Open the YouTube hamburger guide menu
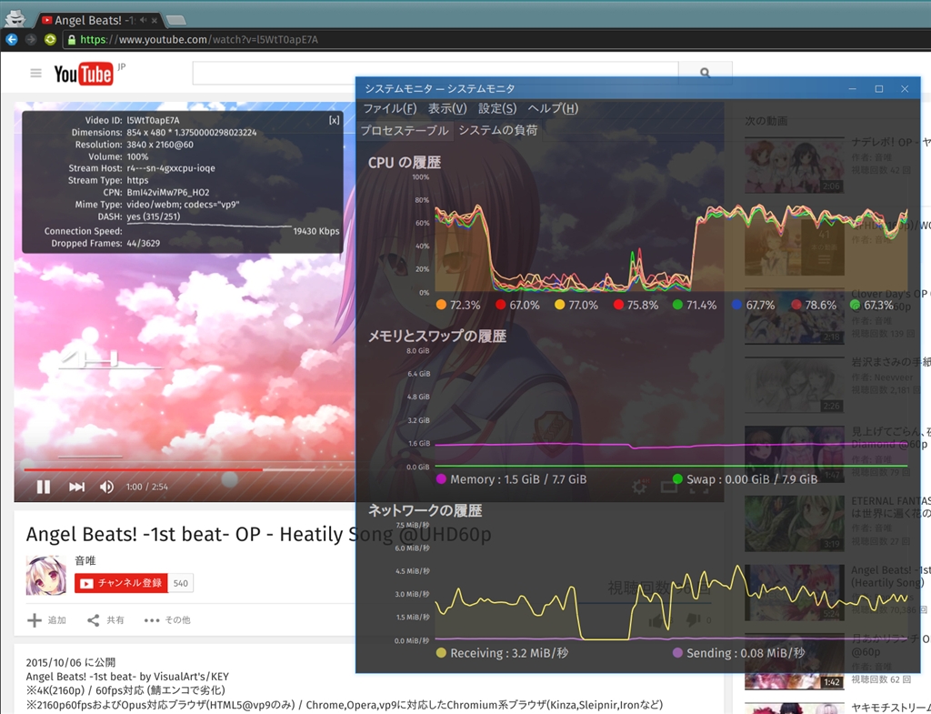931x714 pixels. click(x=35, y=73)
